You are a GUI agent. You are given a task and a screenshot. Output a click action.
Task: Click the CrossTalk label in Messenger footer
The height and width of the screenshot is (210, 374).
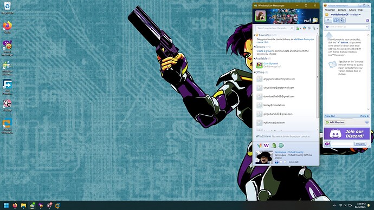pos(294,162)
